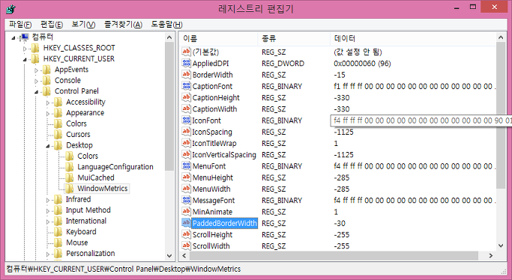Click the status bar registry path text
Screen dimensions: 512x280
click(x=124, y=269)
